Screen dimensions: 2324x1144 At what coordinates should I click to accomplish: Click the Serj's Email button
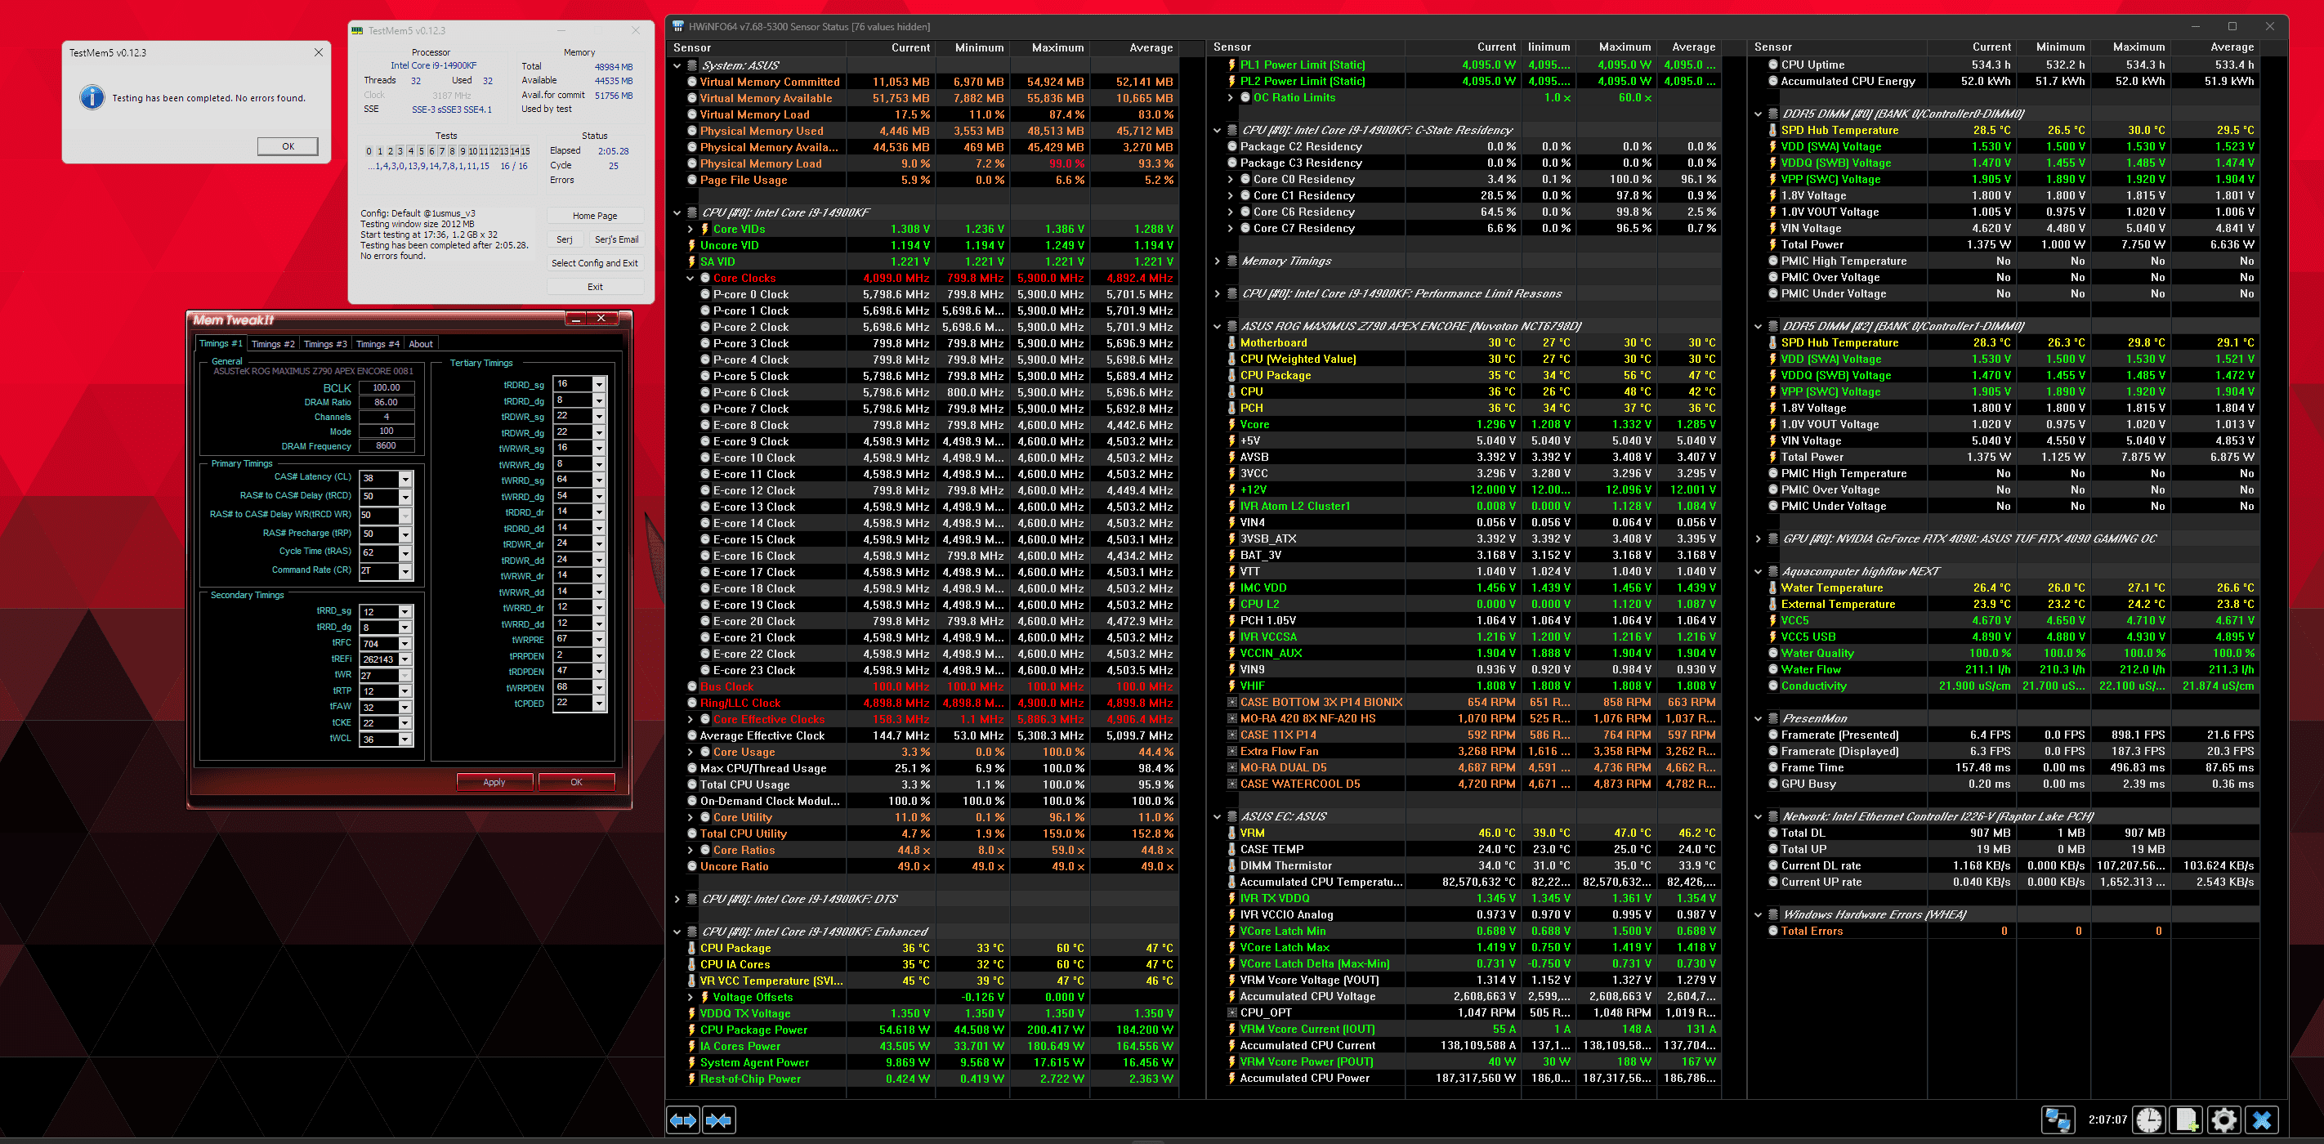pos(616,239)
